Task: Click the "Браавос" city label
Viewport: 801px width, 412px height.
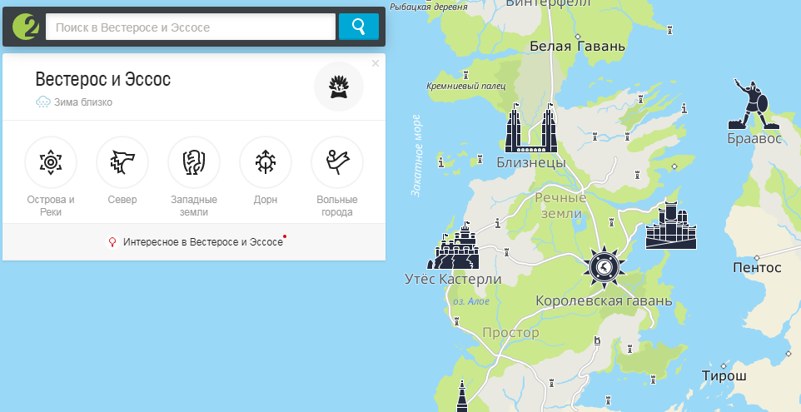Action: click(754, 139)
